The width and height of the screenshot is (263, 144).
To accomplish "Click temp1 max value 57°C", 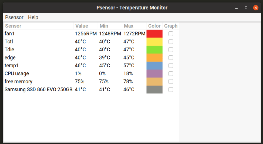I will (x=129, y=65).
